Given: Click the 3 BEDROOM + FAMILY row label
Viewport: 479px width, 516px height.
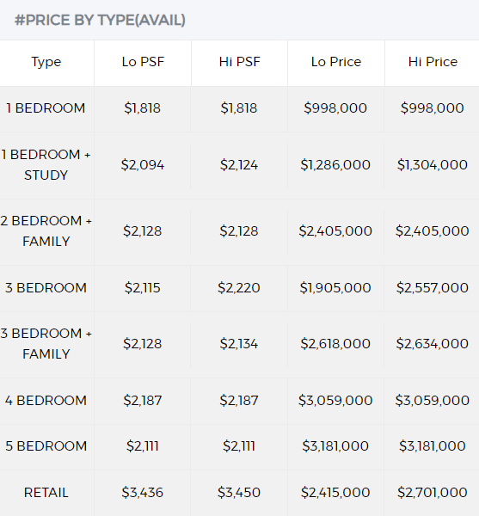Looking at the screenshot, I should 46,344.
